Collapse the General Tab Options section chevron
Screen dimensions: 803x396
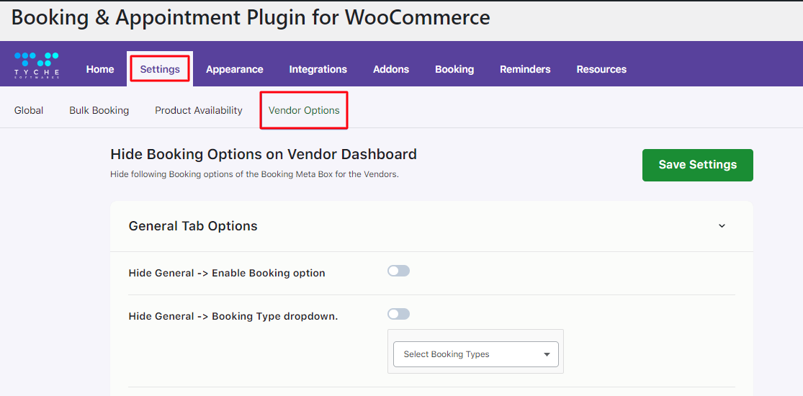pyautogui.click(x=722, y=226)
